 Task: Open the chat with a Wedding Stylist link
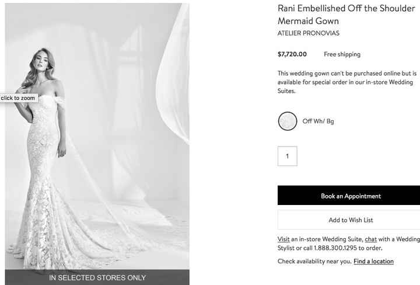coord(370,239)
